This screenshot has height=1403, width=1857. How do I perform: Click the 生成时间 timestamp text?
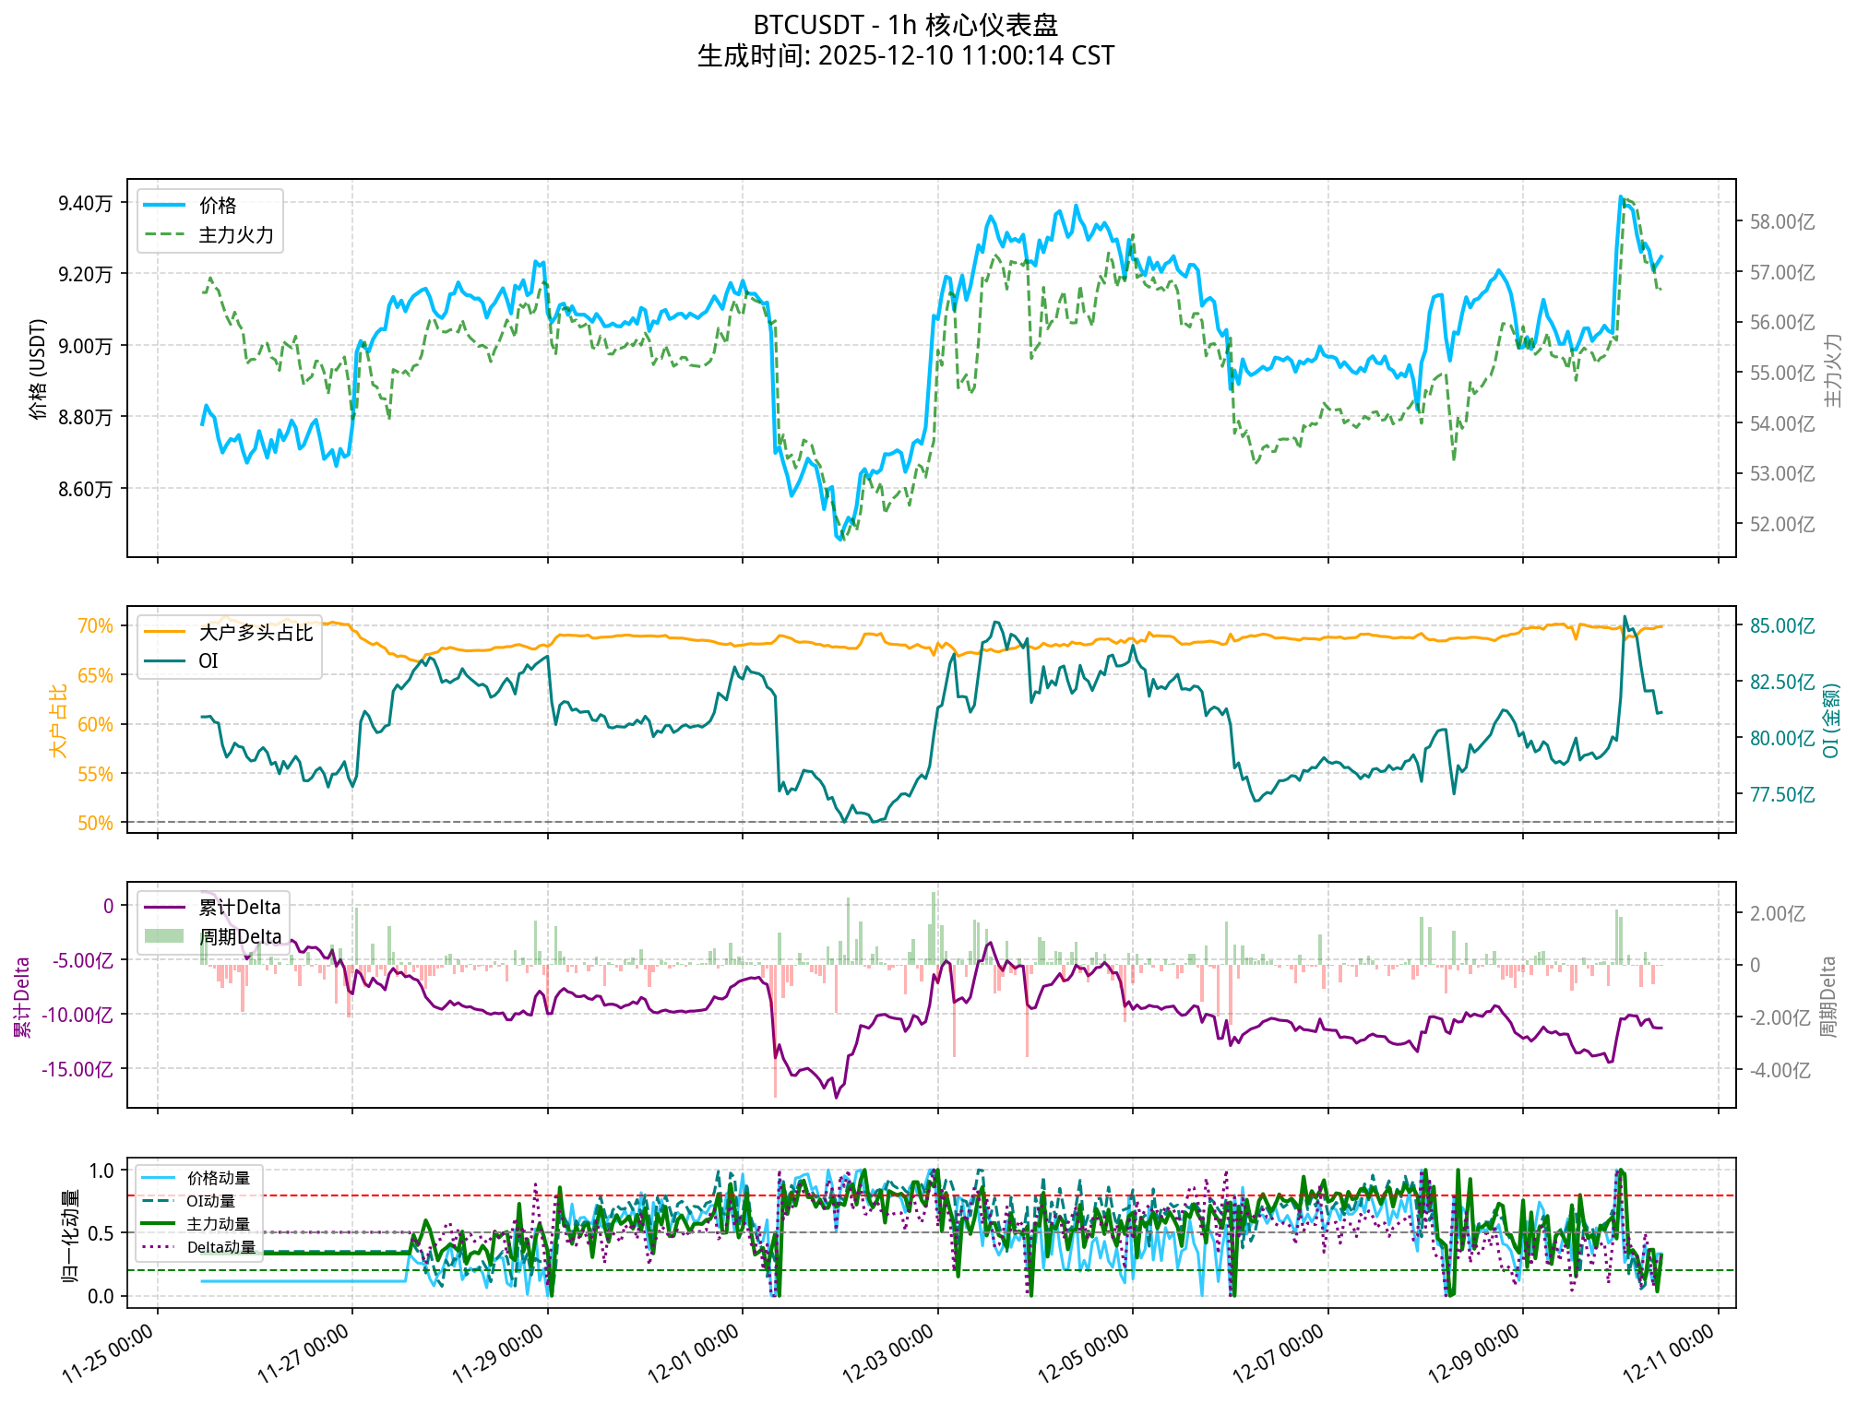pyautogui.click(x=905, y=56)
